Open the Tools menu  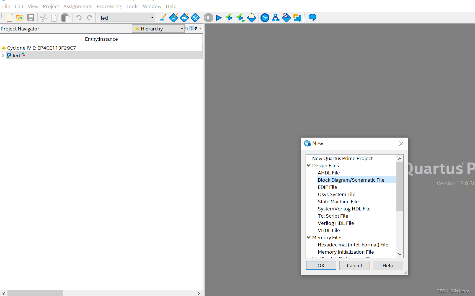click(132, 6)
